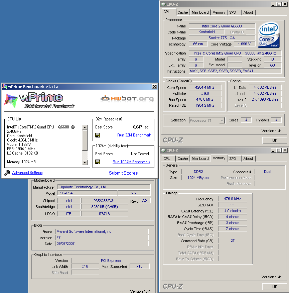Minimize the top CPU-Z window

click(x=273, y=4)
